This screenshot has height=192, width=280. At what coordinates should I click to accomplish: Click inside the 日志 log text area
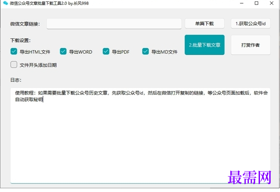[140, 135]
